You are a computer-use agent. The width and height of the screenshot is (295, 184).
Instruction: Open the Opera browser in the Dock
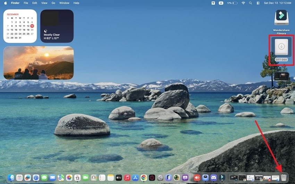[152, 178]
